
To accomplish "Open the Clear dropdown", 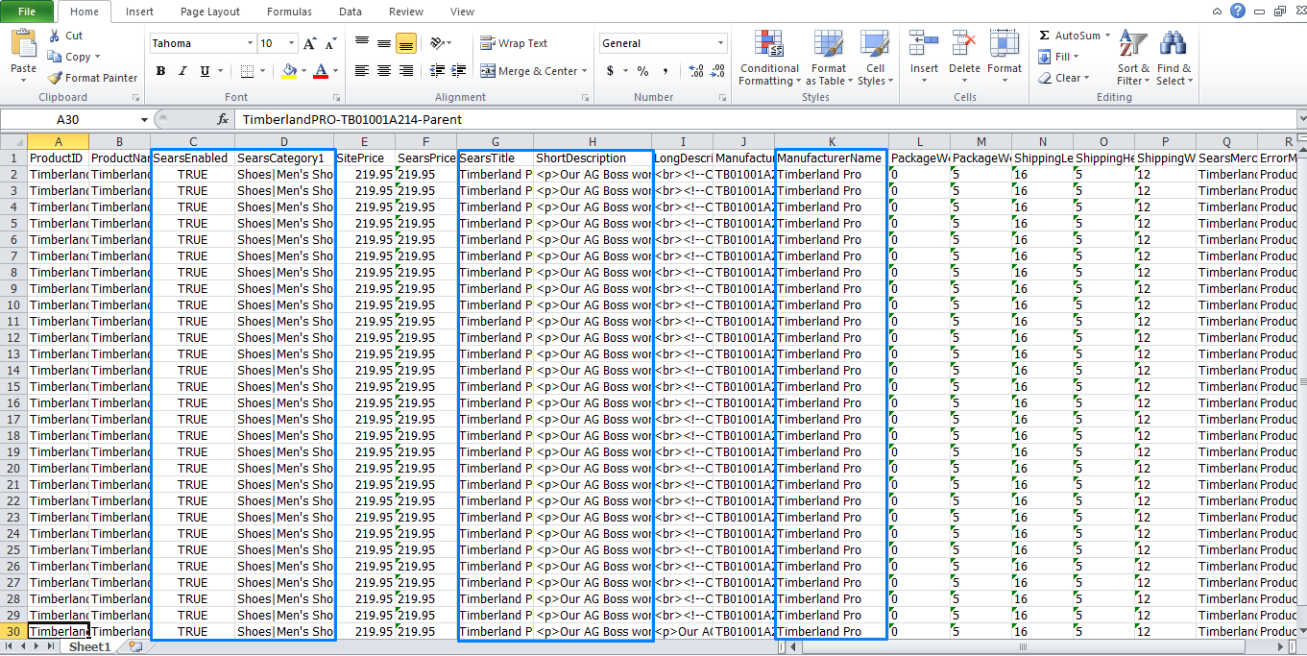I will [1064, 78].
